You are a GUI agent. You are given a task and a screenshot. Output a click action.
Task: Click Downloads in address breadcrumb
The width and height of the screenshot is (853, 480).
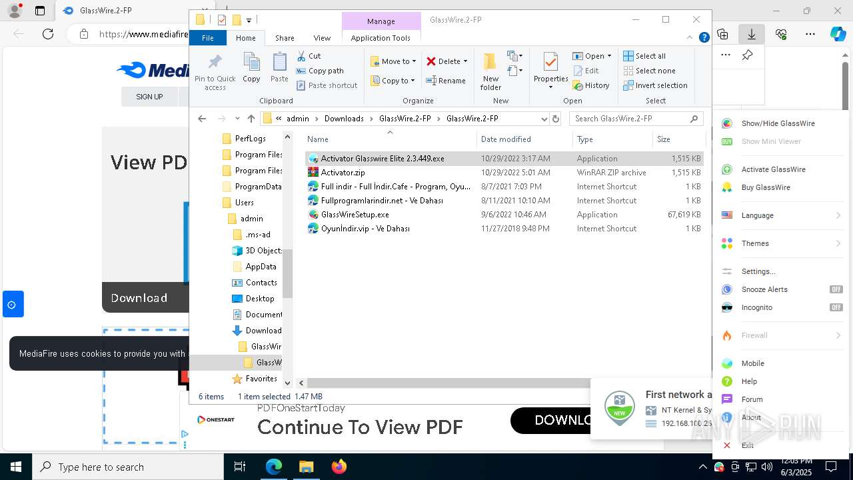[x=344, y=119]
